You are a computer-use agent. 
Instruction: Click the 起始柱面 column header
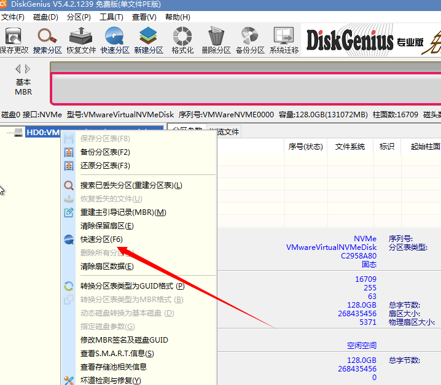[425, 147]
